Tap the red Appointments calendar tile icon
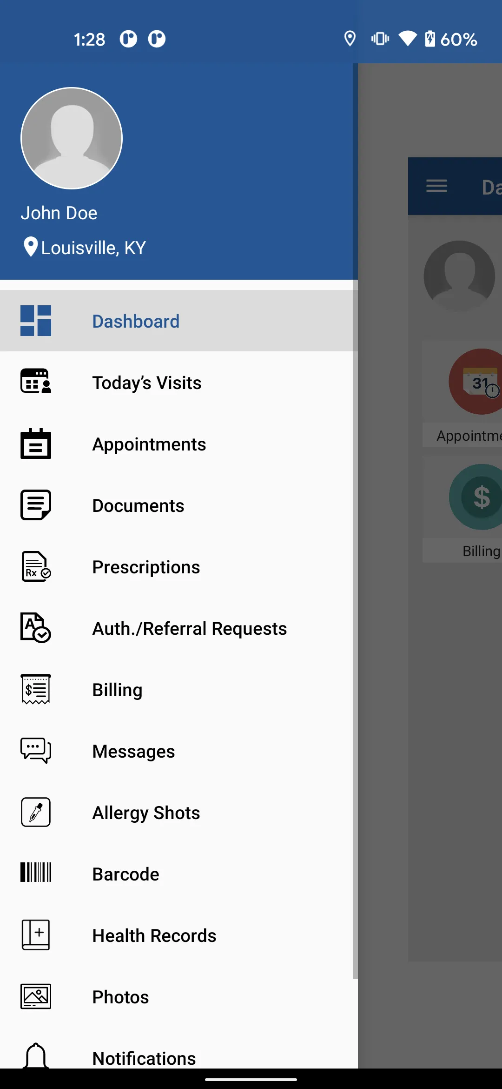502x1089 pixels. [x=476, y=382]
